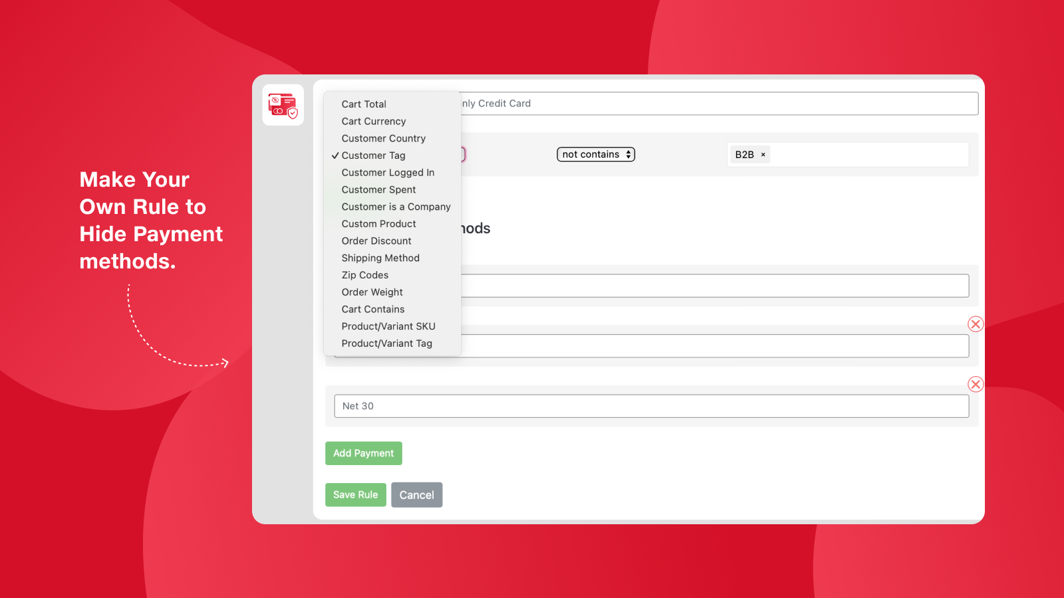The height and width of the screenshot is (598, 1064).
Task: Select the 'Customer Logged In' condition
Action: [x=388, y=172]
